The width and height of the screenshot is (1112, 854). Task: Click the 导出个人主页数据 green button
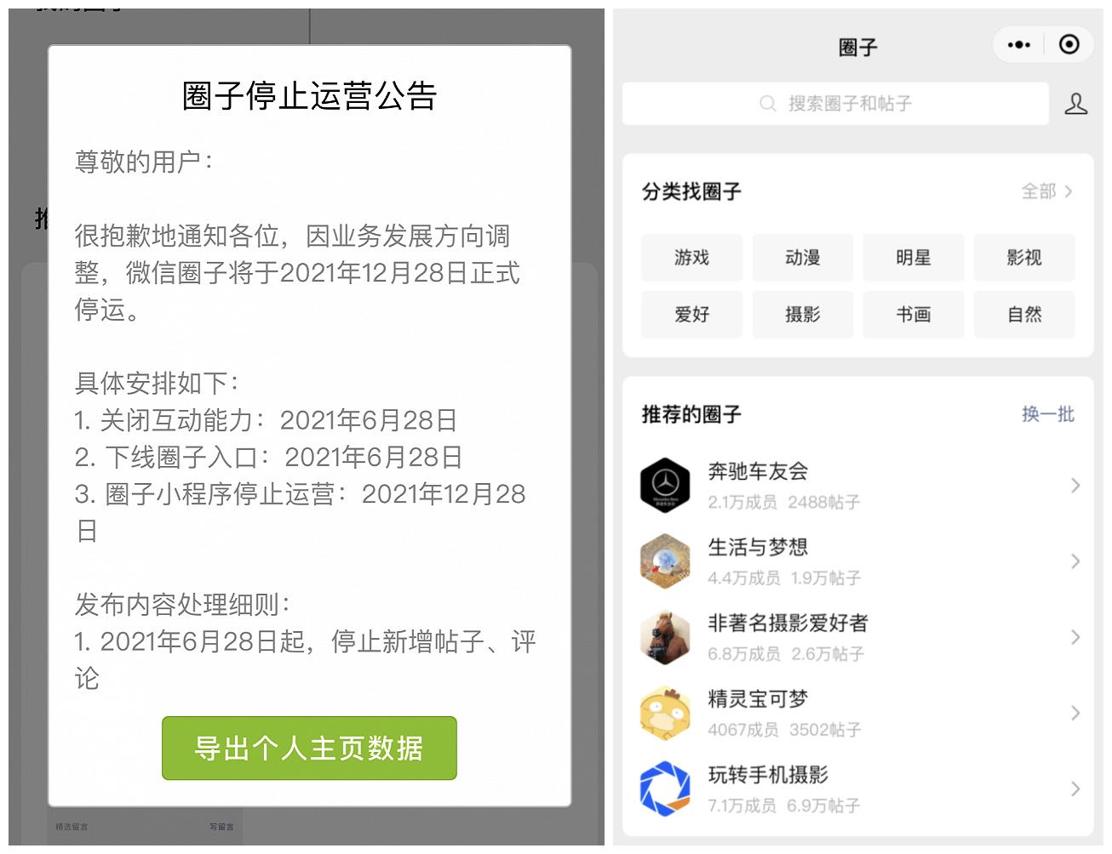309,749
